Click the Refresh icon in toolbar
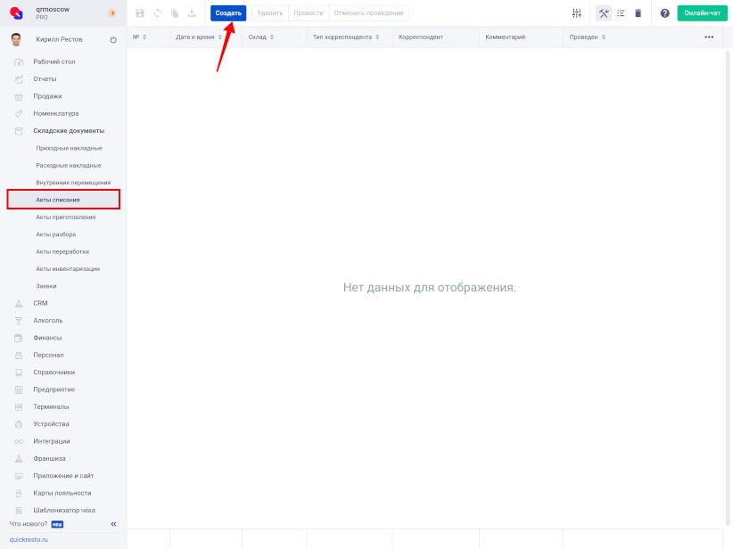Image resolution: width=733 pixels, height=549 pixels. [158, 13]
